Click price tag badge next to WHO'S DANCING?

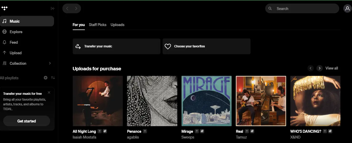point(330,131)
